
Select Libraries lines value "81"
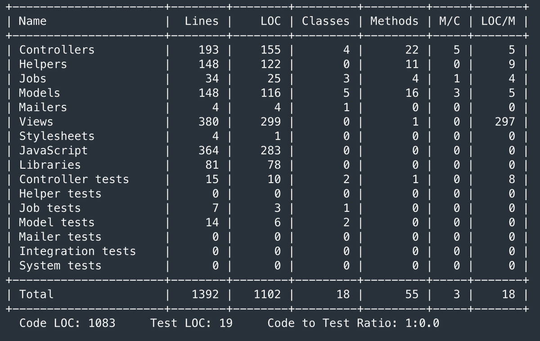click(212, 165)
